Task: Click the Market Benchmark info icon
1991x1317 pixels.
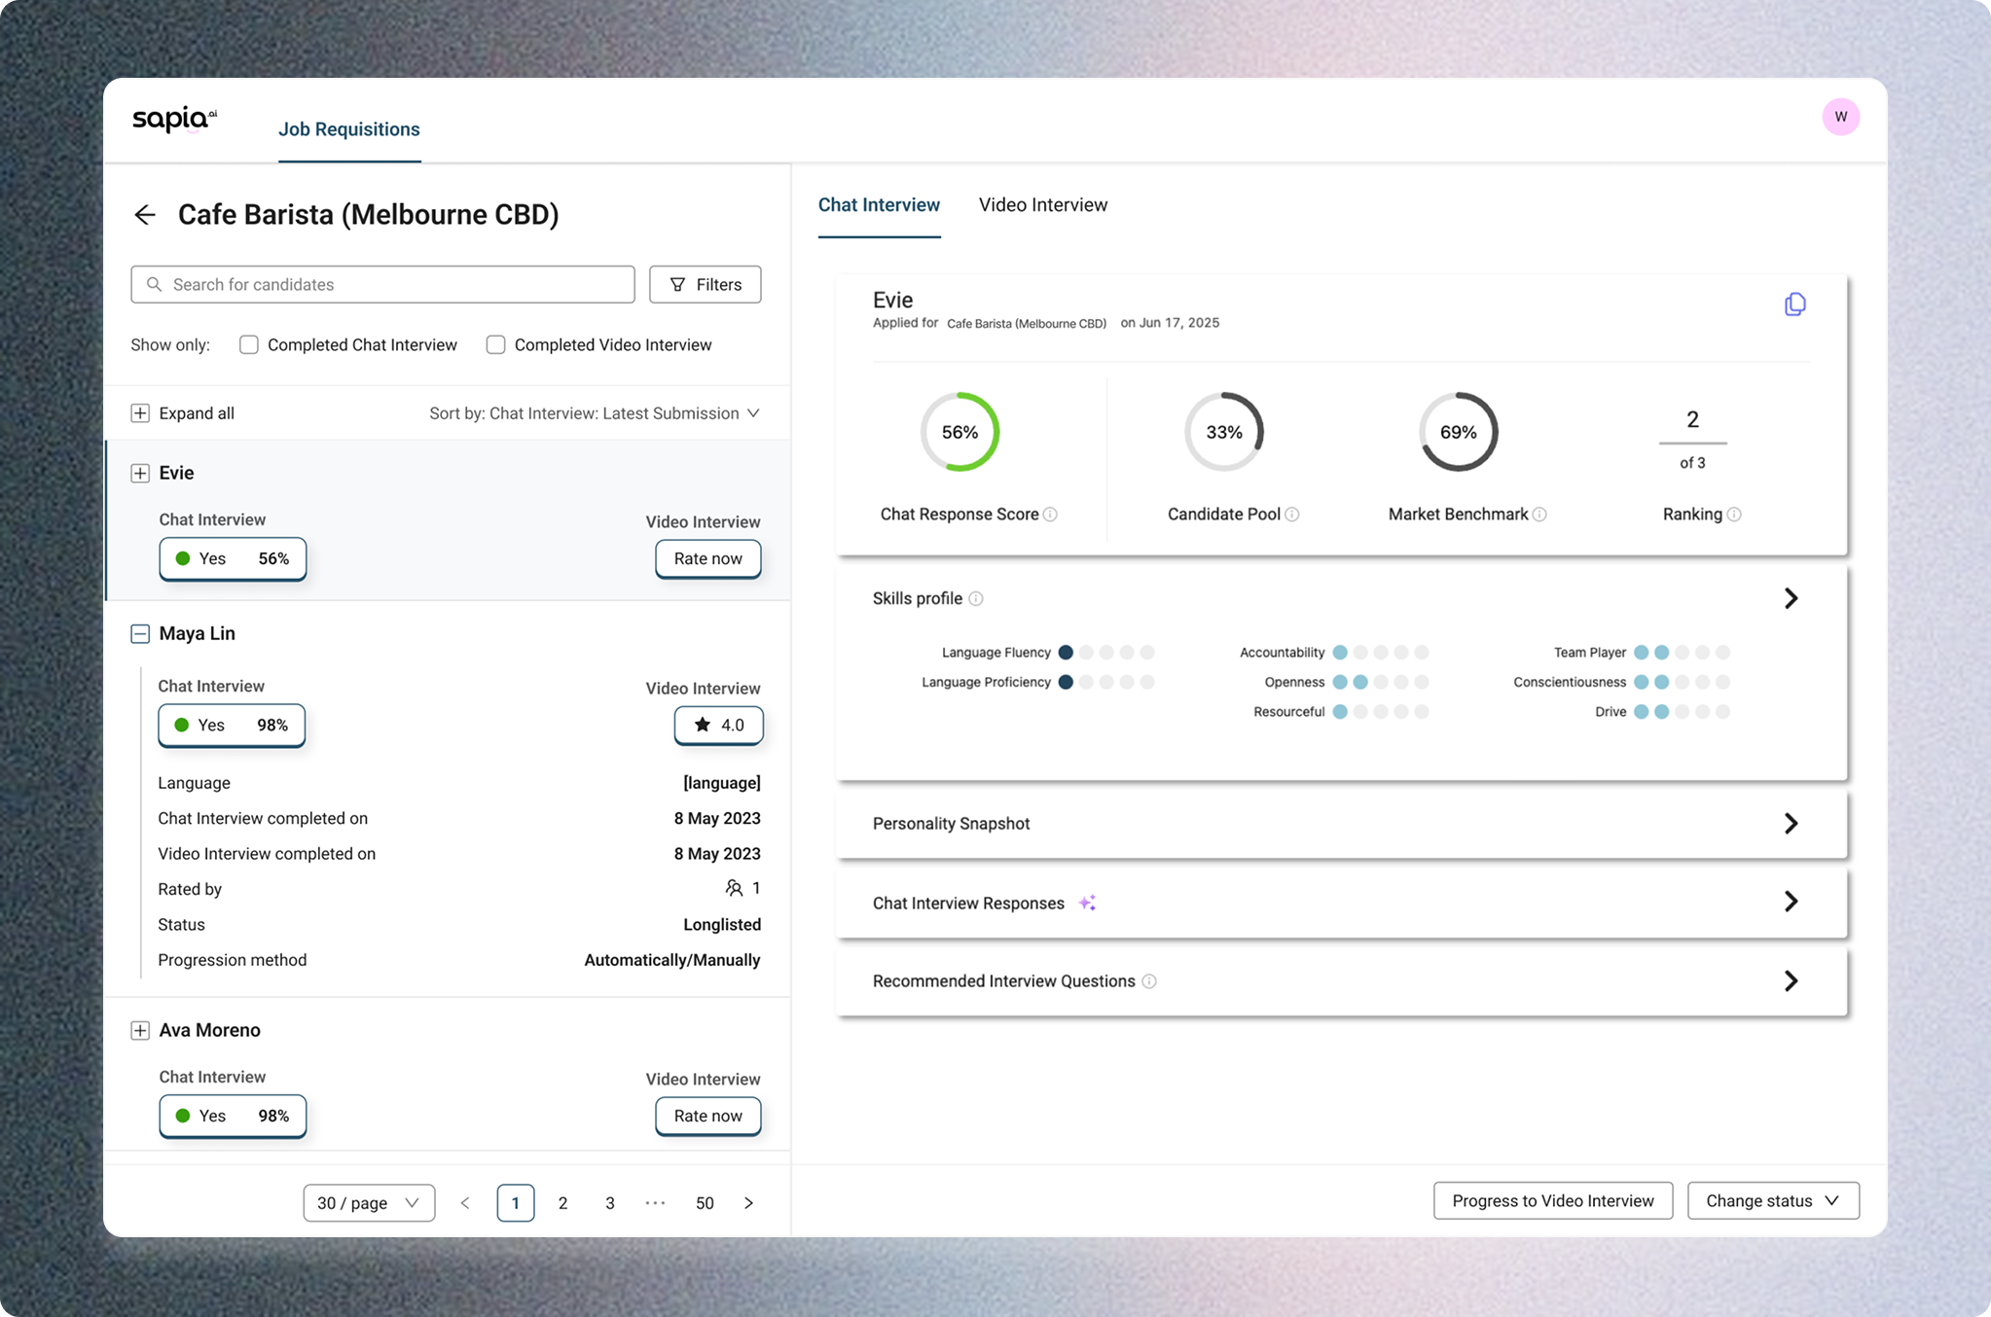Action: coord(1539,515)
